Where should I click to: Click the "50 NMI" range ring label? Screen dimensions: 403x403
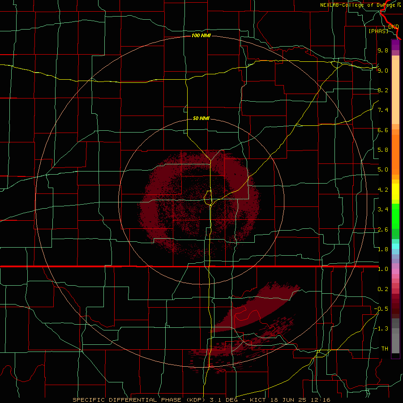(201, 118)
